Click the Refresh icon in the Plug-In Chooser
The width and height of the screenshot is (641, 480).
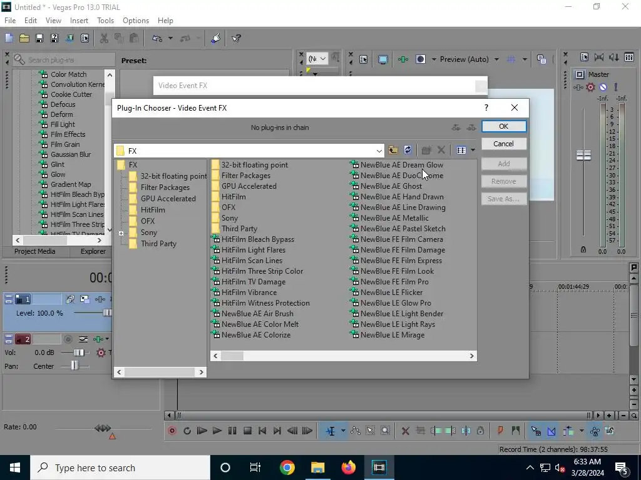408,150
